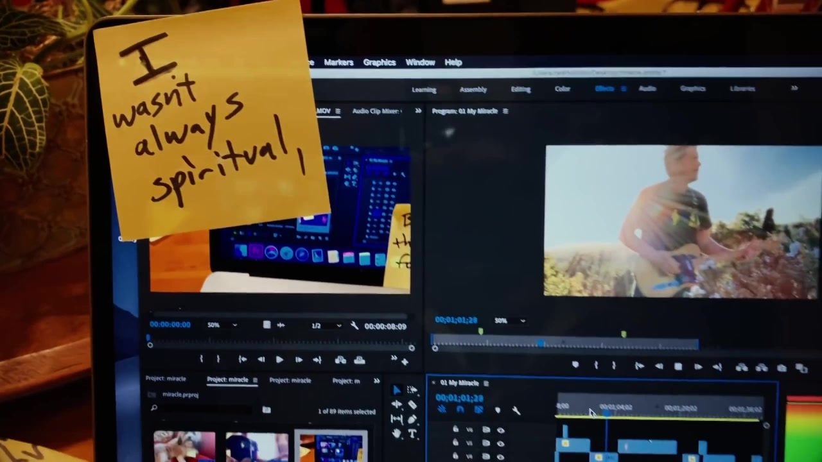The height and width of the screenshot is (462, 822).
Task: Expand the Source panel tabs overflow chevrons
Action: [418, 111]
